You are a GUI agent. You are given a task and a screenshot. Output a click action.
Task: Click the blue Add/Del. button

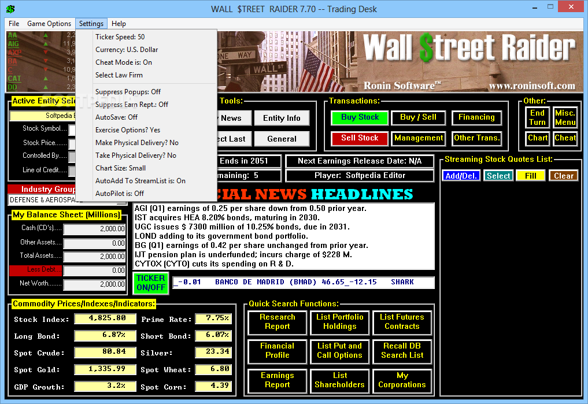(x=461, y=176)
